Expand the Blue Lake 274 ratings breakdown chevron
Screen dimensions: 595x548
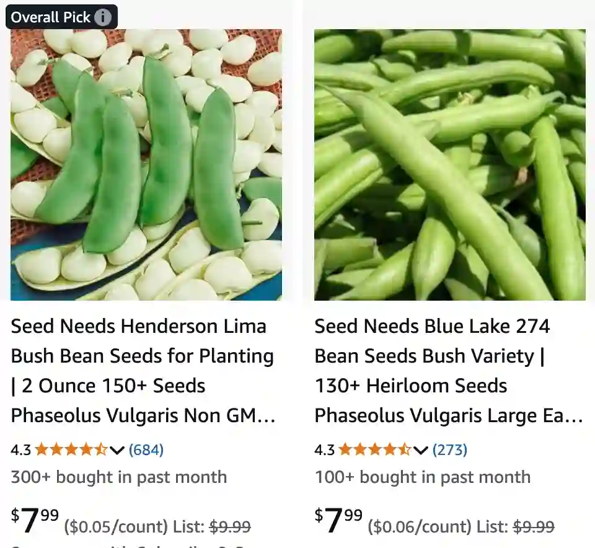point(420,451)
